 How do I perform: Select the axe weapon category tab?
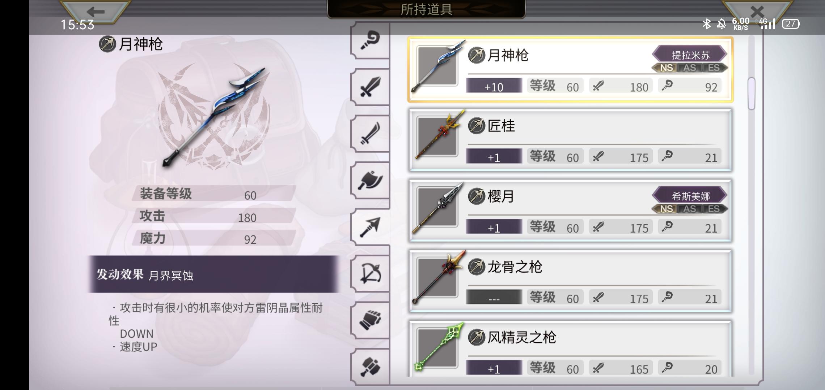(370, 180)
